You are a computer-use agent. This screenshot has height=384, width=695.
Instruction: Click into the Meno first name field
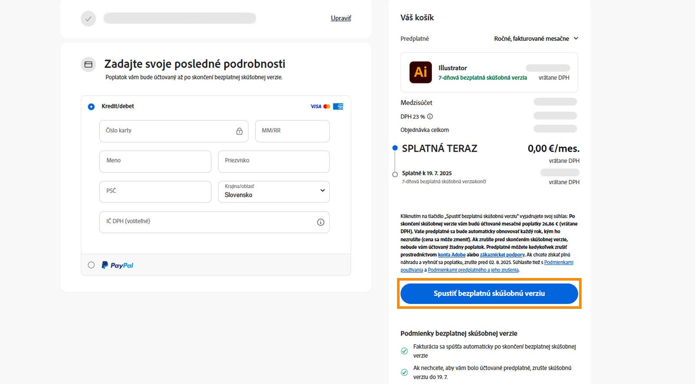point(155,161)
